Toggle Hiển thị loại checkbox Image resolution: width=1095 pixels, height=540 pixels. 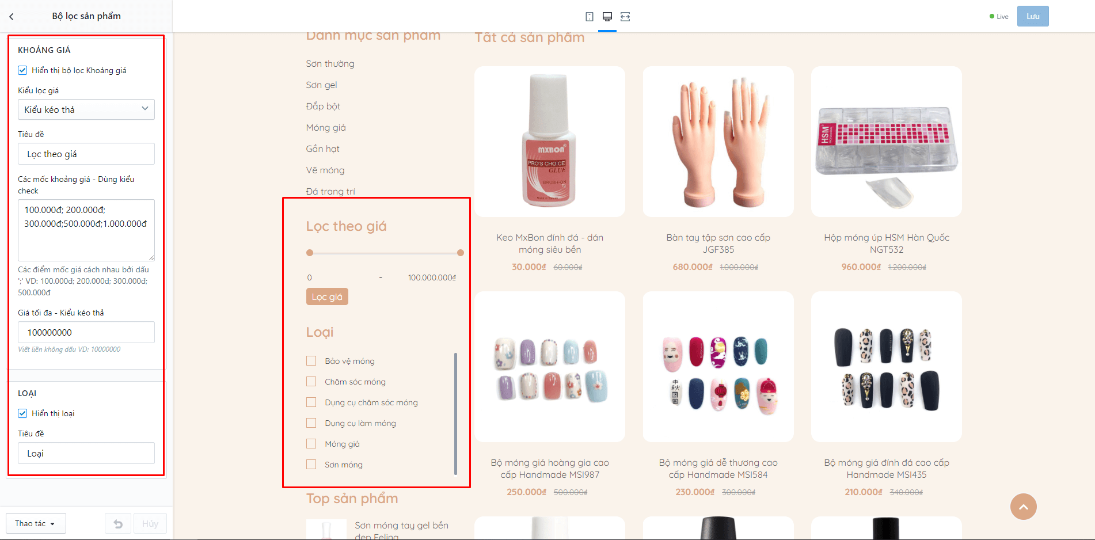tap(22, 413)
